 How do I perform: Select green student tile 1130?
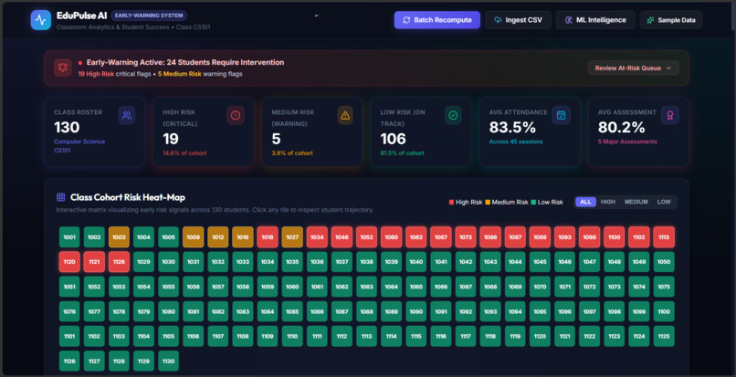click(169, 361)
